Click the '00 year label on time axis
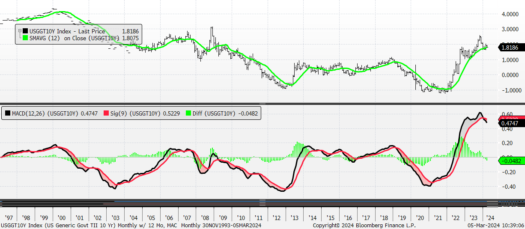Viewport: 525px width, 229px height. 62,217
